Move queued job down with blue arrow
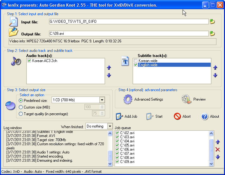 [x=218, y=157]
